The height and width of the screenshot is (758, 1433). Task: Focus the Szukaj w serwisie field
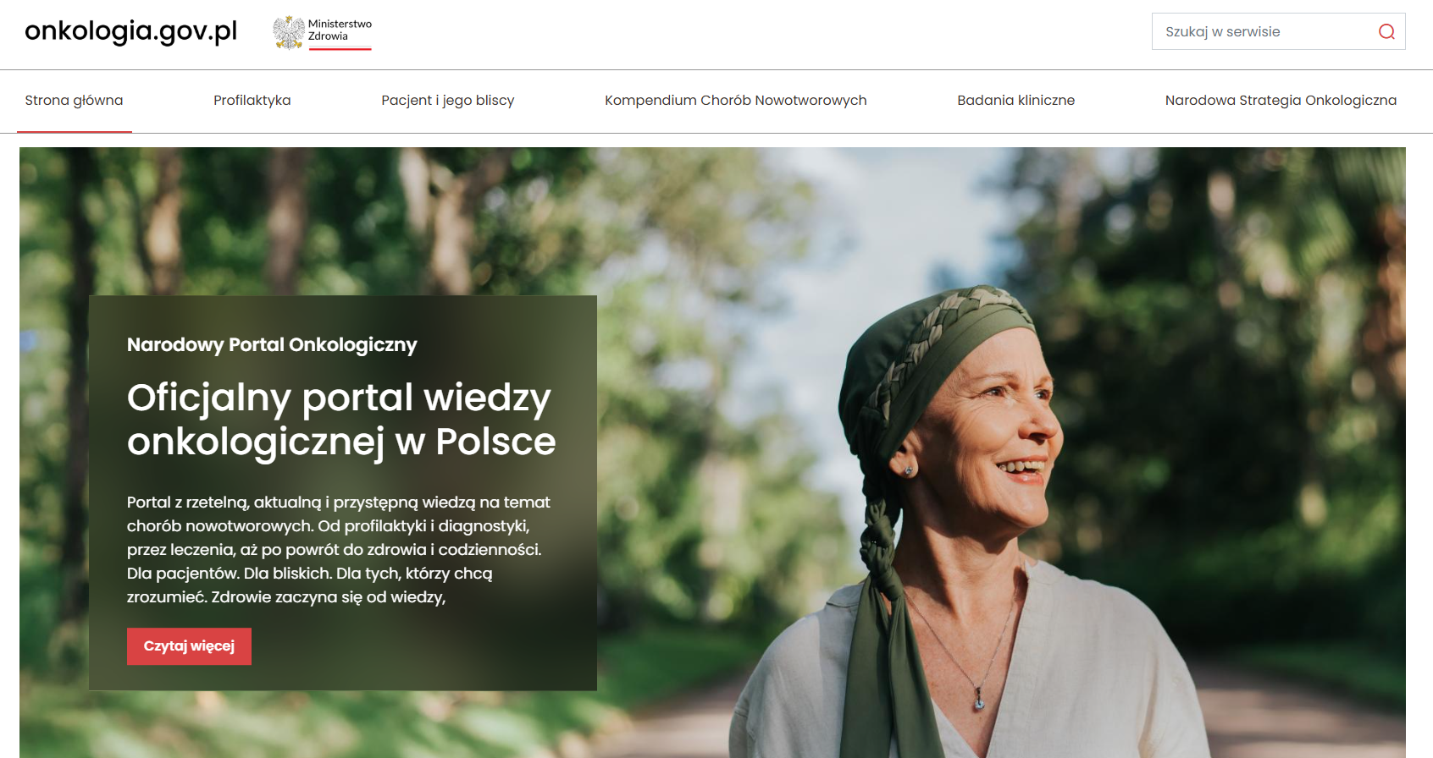click(1278, 31)
